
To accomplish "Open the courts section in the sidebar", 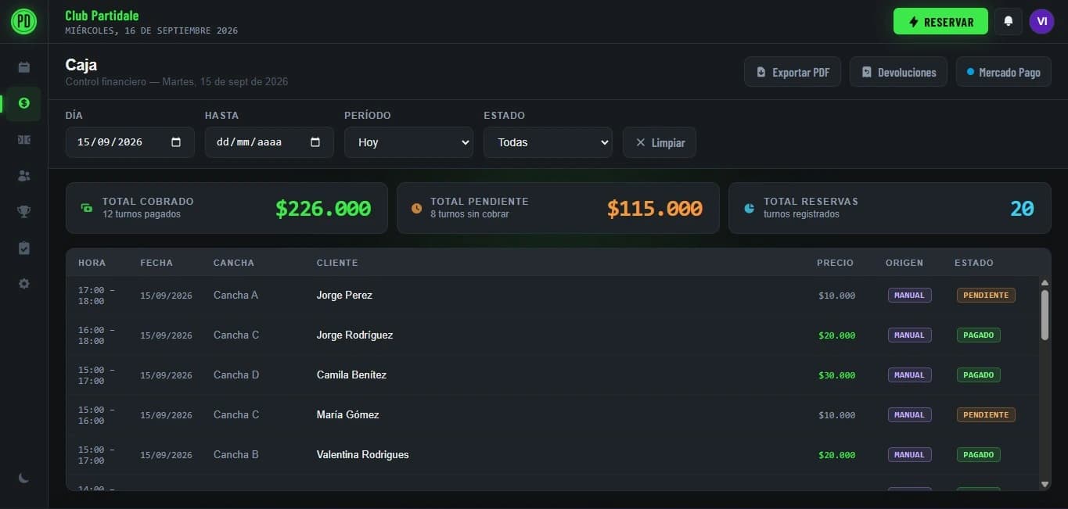I will pyautogui.click(x=23, y=140).
